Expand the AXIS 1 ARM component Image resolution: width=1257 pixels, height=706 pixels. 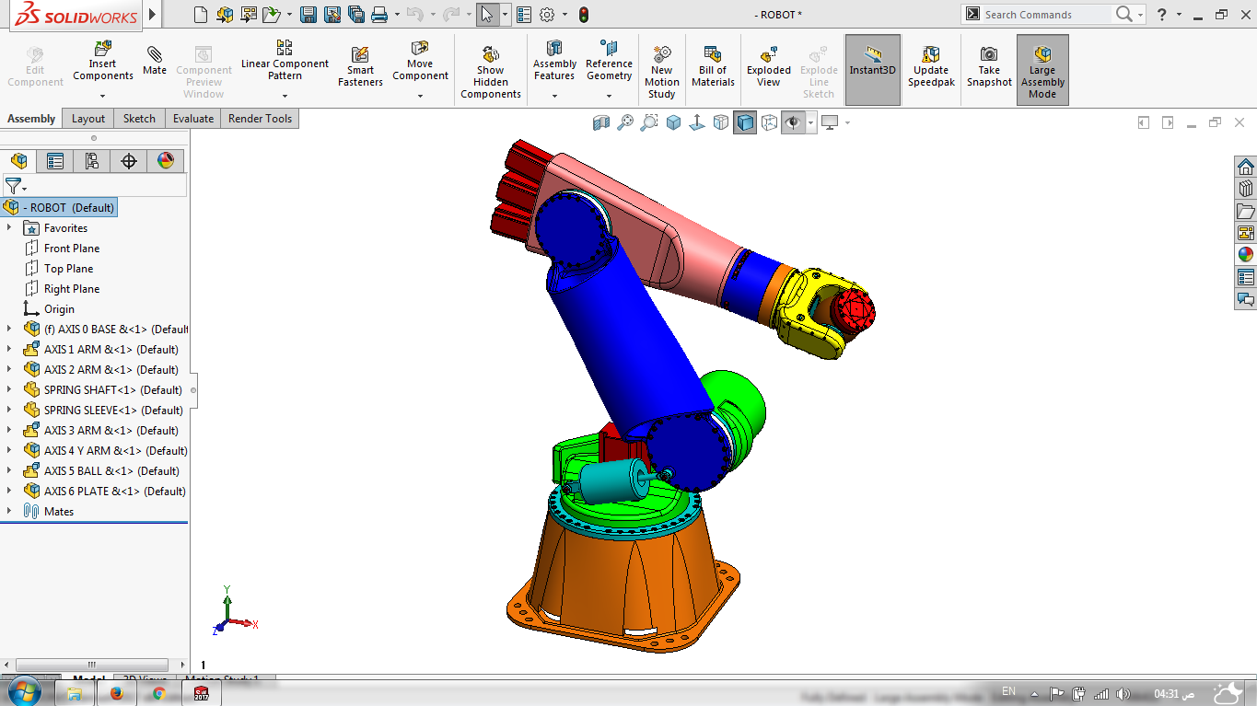(x=9, y=349)
